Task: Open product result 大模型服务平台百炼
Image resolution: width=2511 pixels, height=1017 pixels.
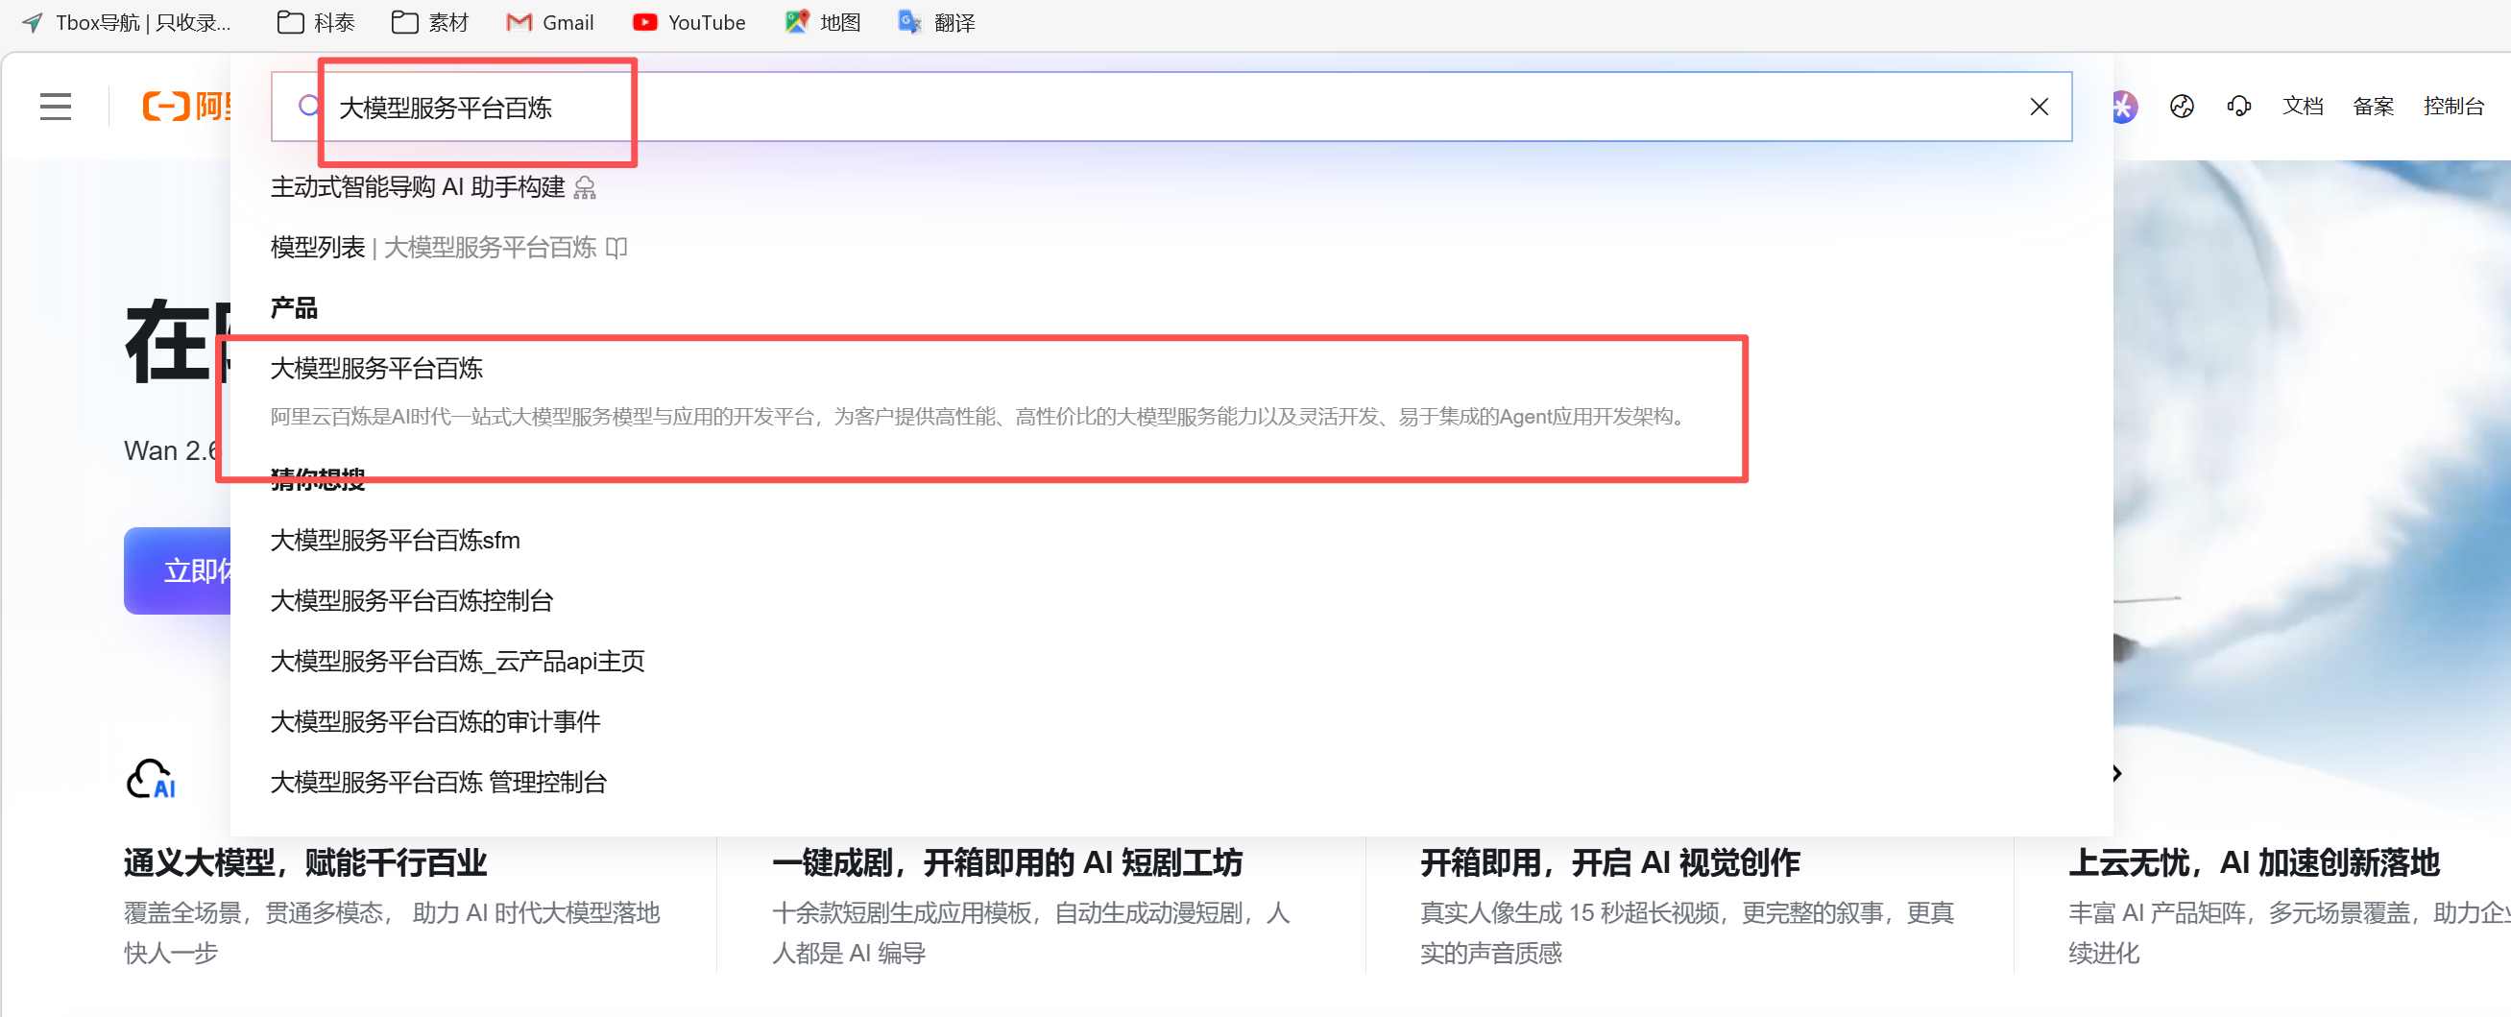Action: click(x=376, y=369)
